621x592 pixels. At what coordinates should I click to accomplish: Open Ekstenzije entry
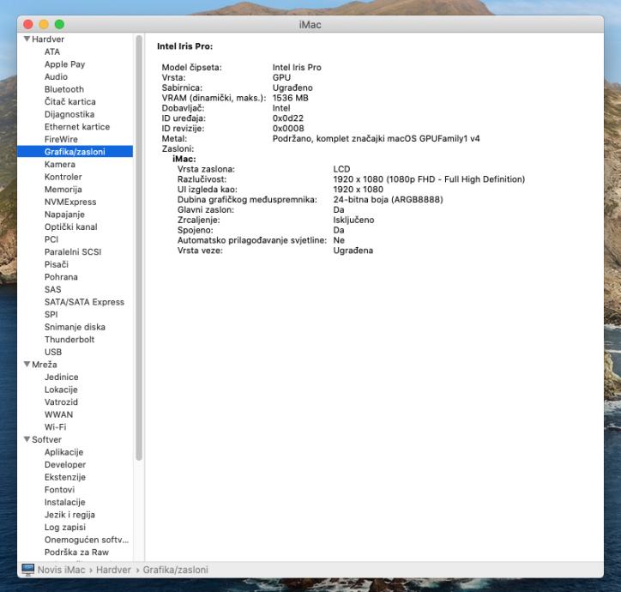click(65, 477)
